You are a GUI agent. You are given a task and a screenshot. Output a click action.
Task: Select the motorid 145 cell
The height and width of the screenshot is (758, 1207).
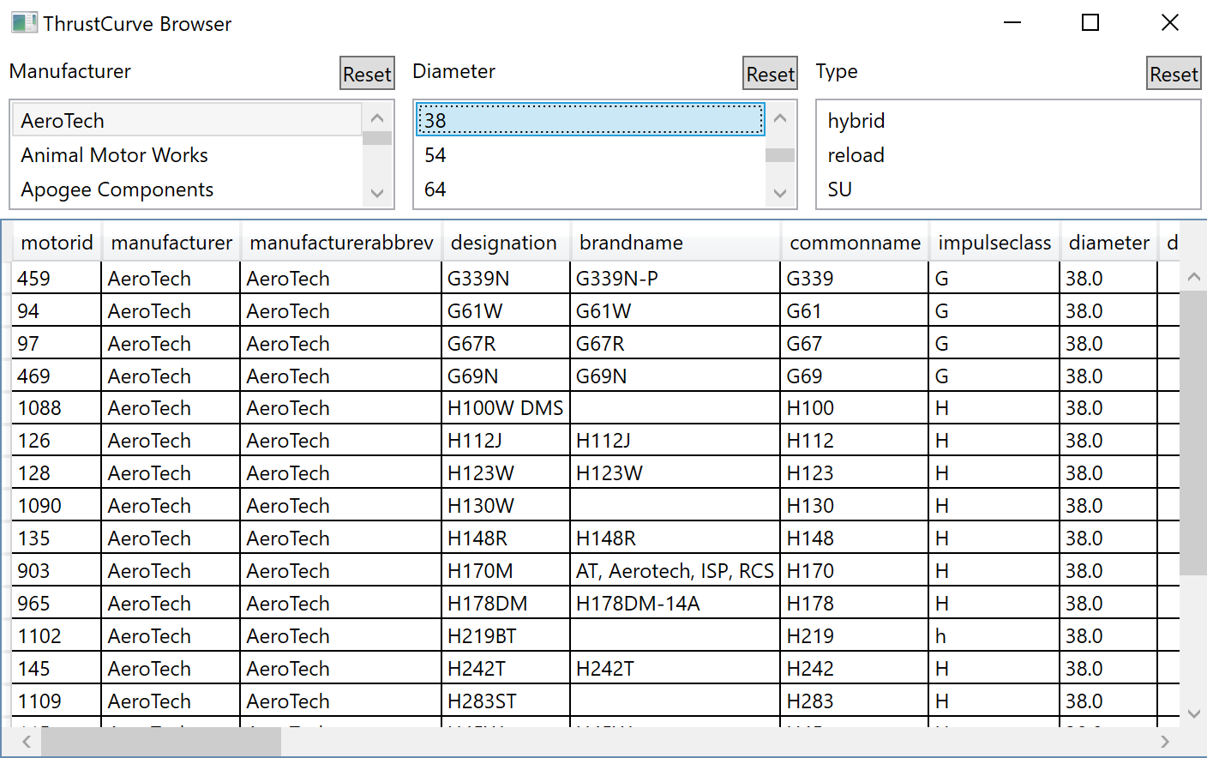(57, 669)
